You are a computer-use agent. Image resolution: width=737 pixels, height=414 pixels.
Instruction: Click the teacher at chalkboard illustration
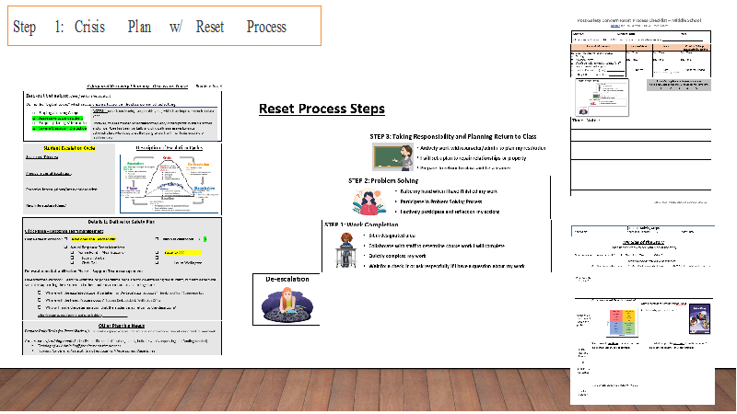click(393, 156)
